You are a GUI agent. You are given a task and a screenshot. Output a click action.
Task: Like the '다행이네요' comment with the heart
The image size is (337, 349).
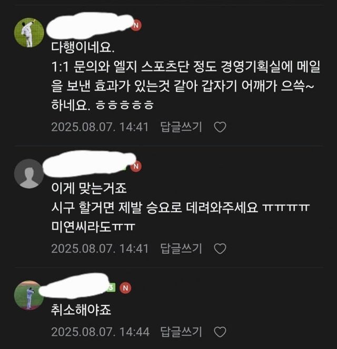(x=220, y=127)
